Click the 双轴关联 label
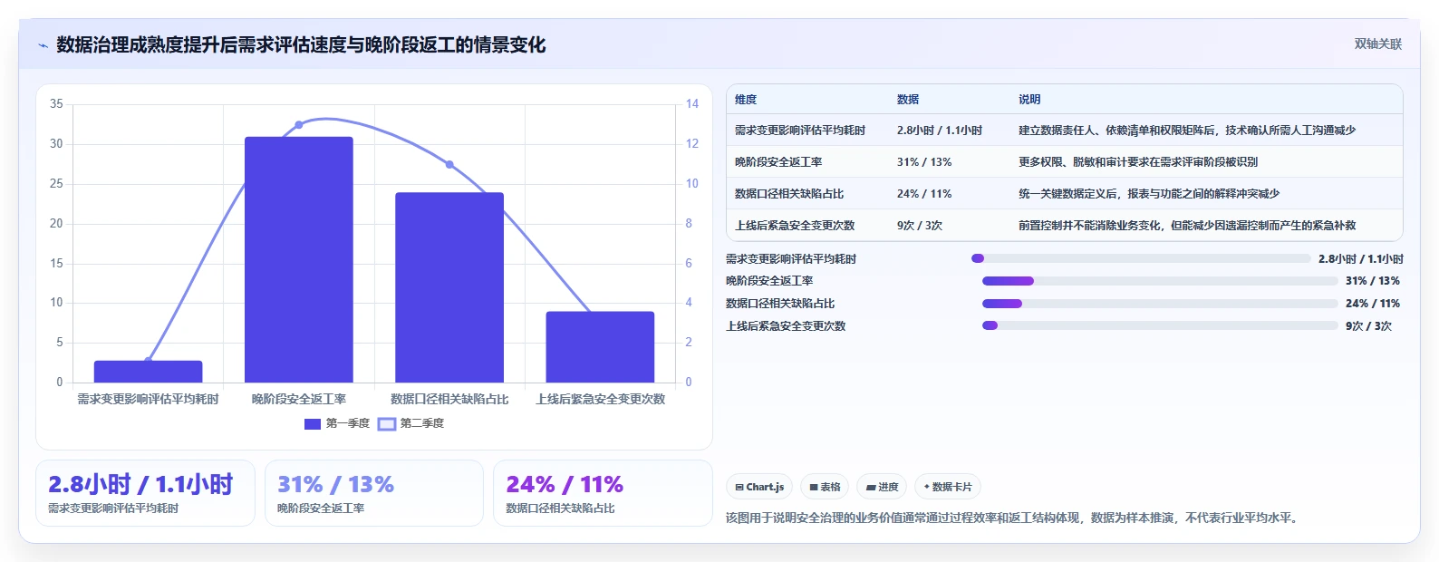The image size is (1439, 562). [1377, 44]
